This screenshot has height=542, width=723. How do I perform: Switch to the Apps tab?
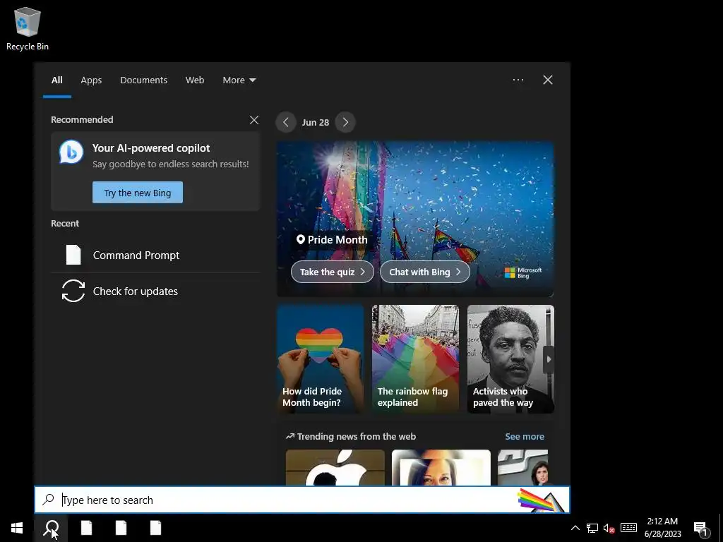[91, 80]
